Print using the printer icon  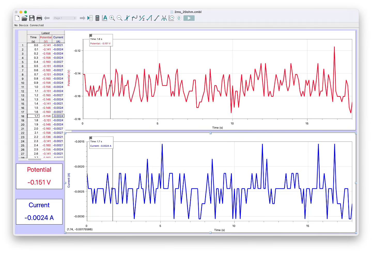pyautogui.click(x=39, y=18)
